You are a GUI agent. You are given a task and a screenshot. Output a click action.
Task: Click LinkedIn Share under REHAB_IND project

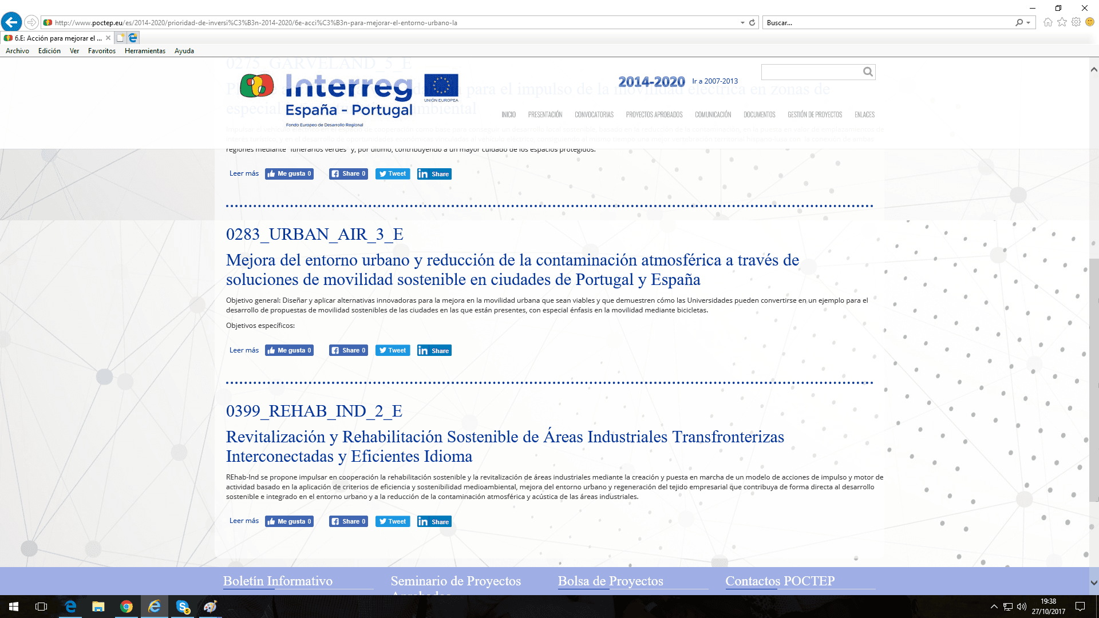pos(434,521)
